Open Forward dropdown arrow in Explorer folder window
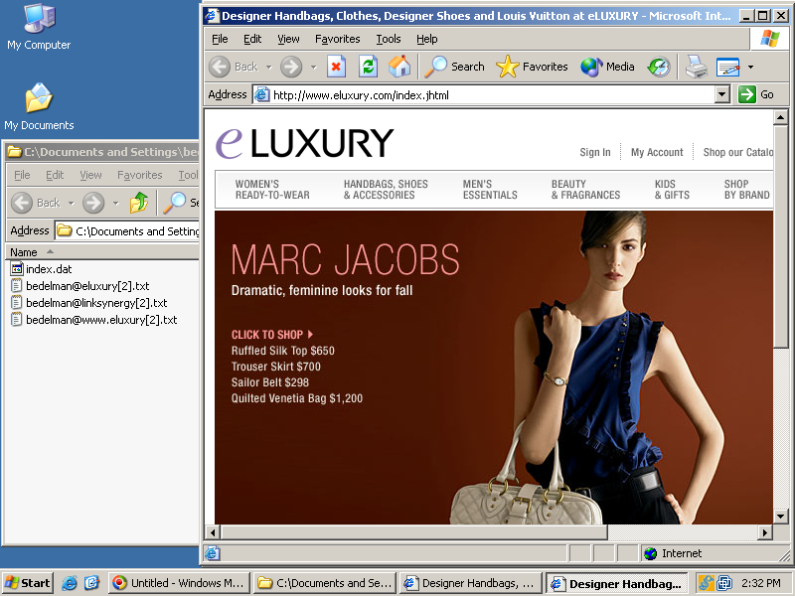The image size is (795, 596). pos(116,204)
